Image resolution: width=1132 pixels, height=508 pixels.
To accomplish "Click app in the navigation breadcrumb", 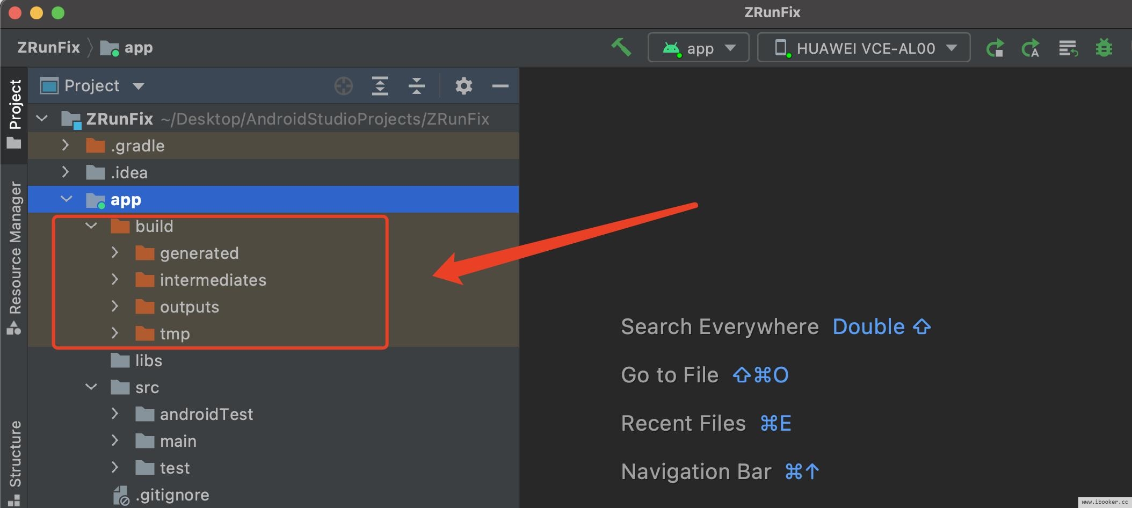I will [127, 48].
